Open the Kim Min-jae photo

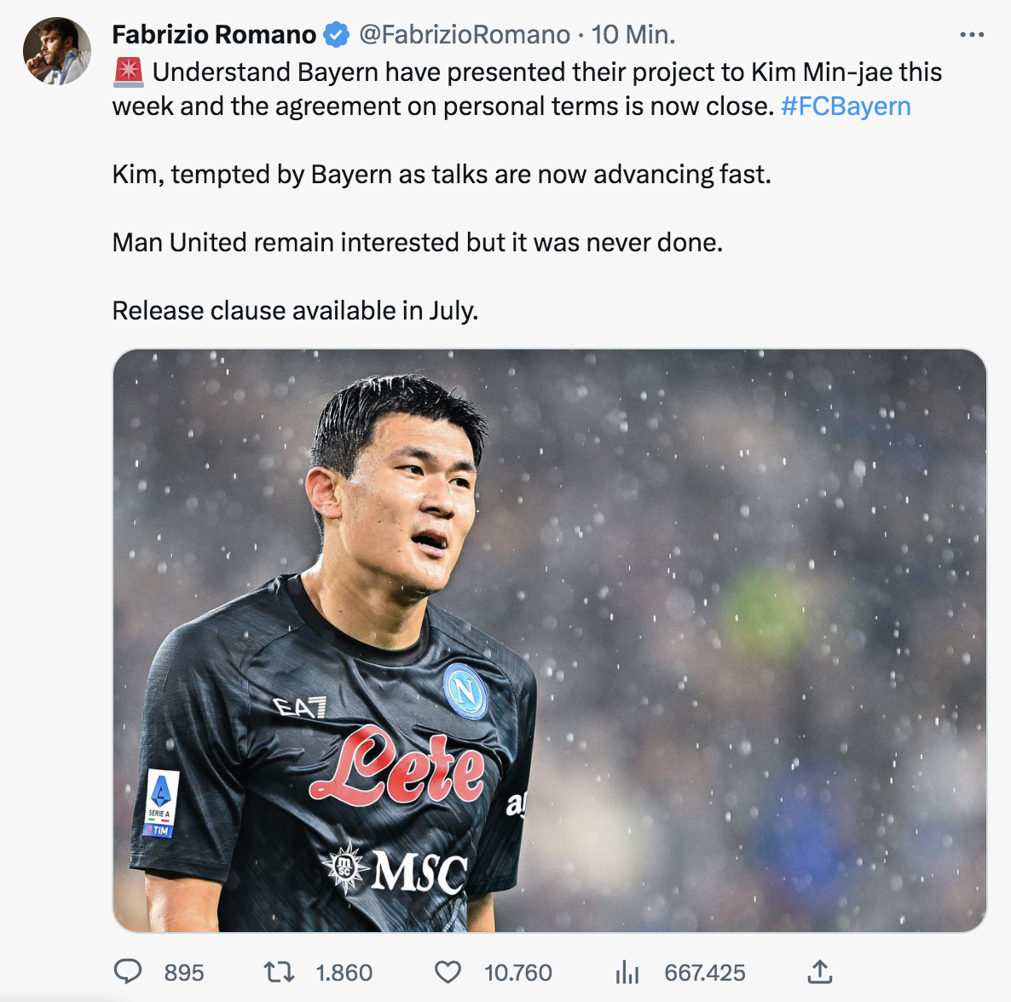[x=549, y=640]
